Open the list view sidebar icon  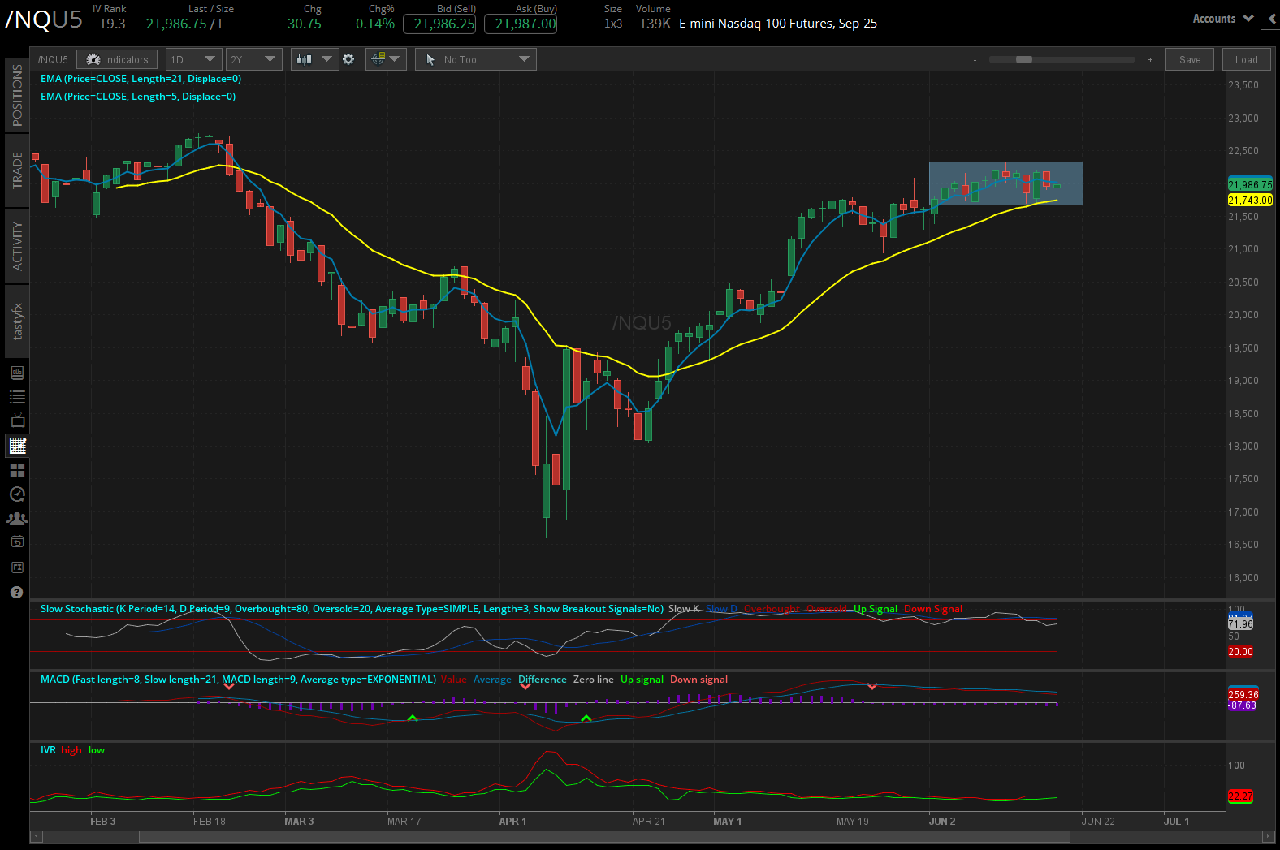pos(17,397)
